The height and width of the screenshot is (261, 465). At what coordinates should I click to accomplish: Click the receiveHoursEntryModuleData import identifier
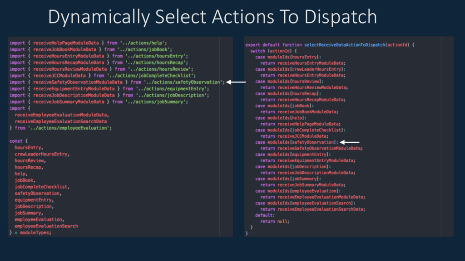[x=69, y=56]
